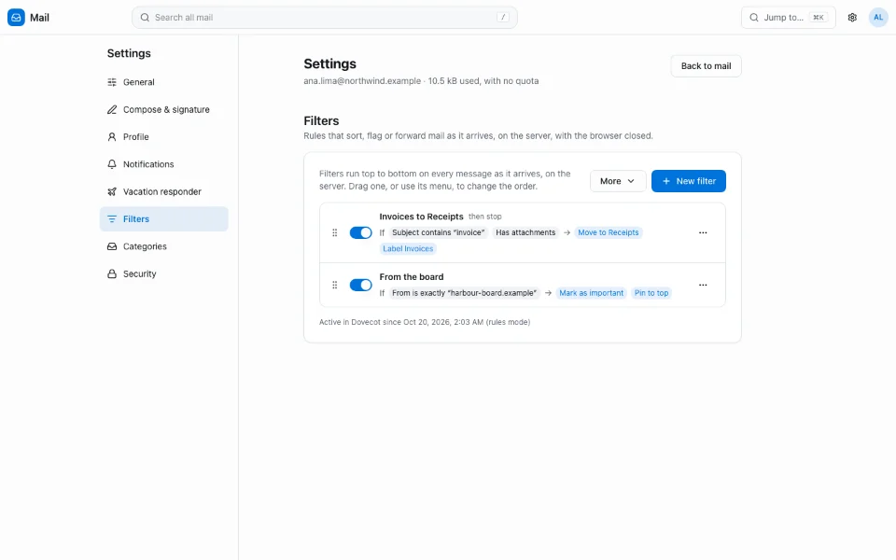This screenshot has width=896, height=560.
Task: Open settings via the gear icon
Action: (852, 18)
